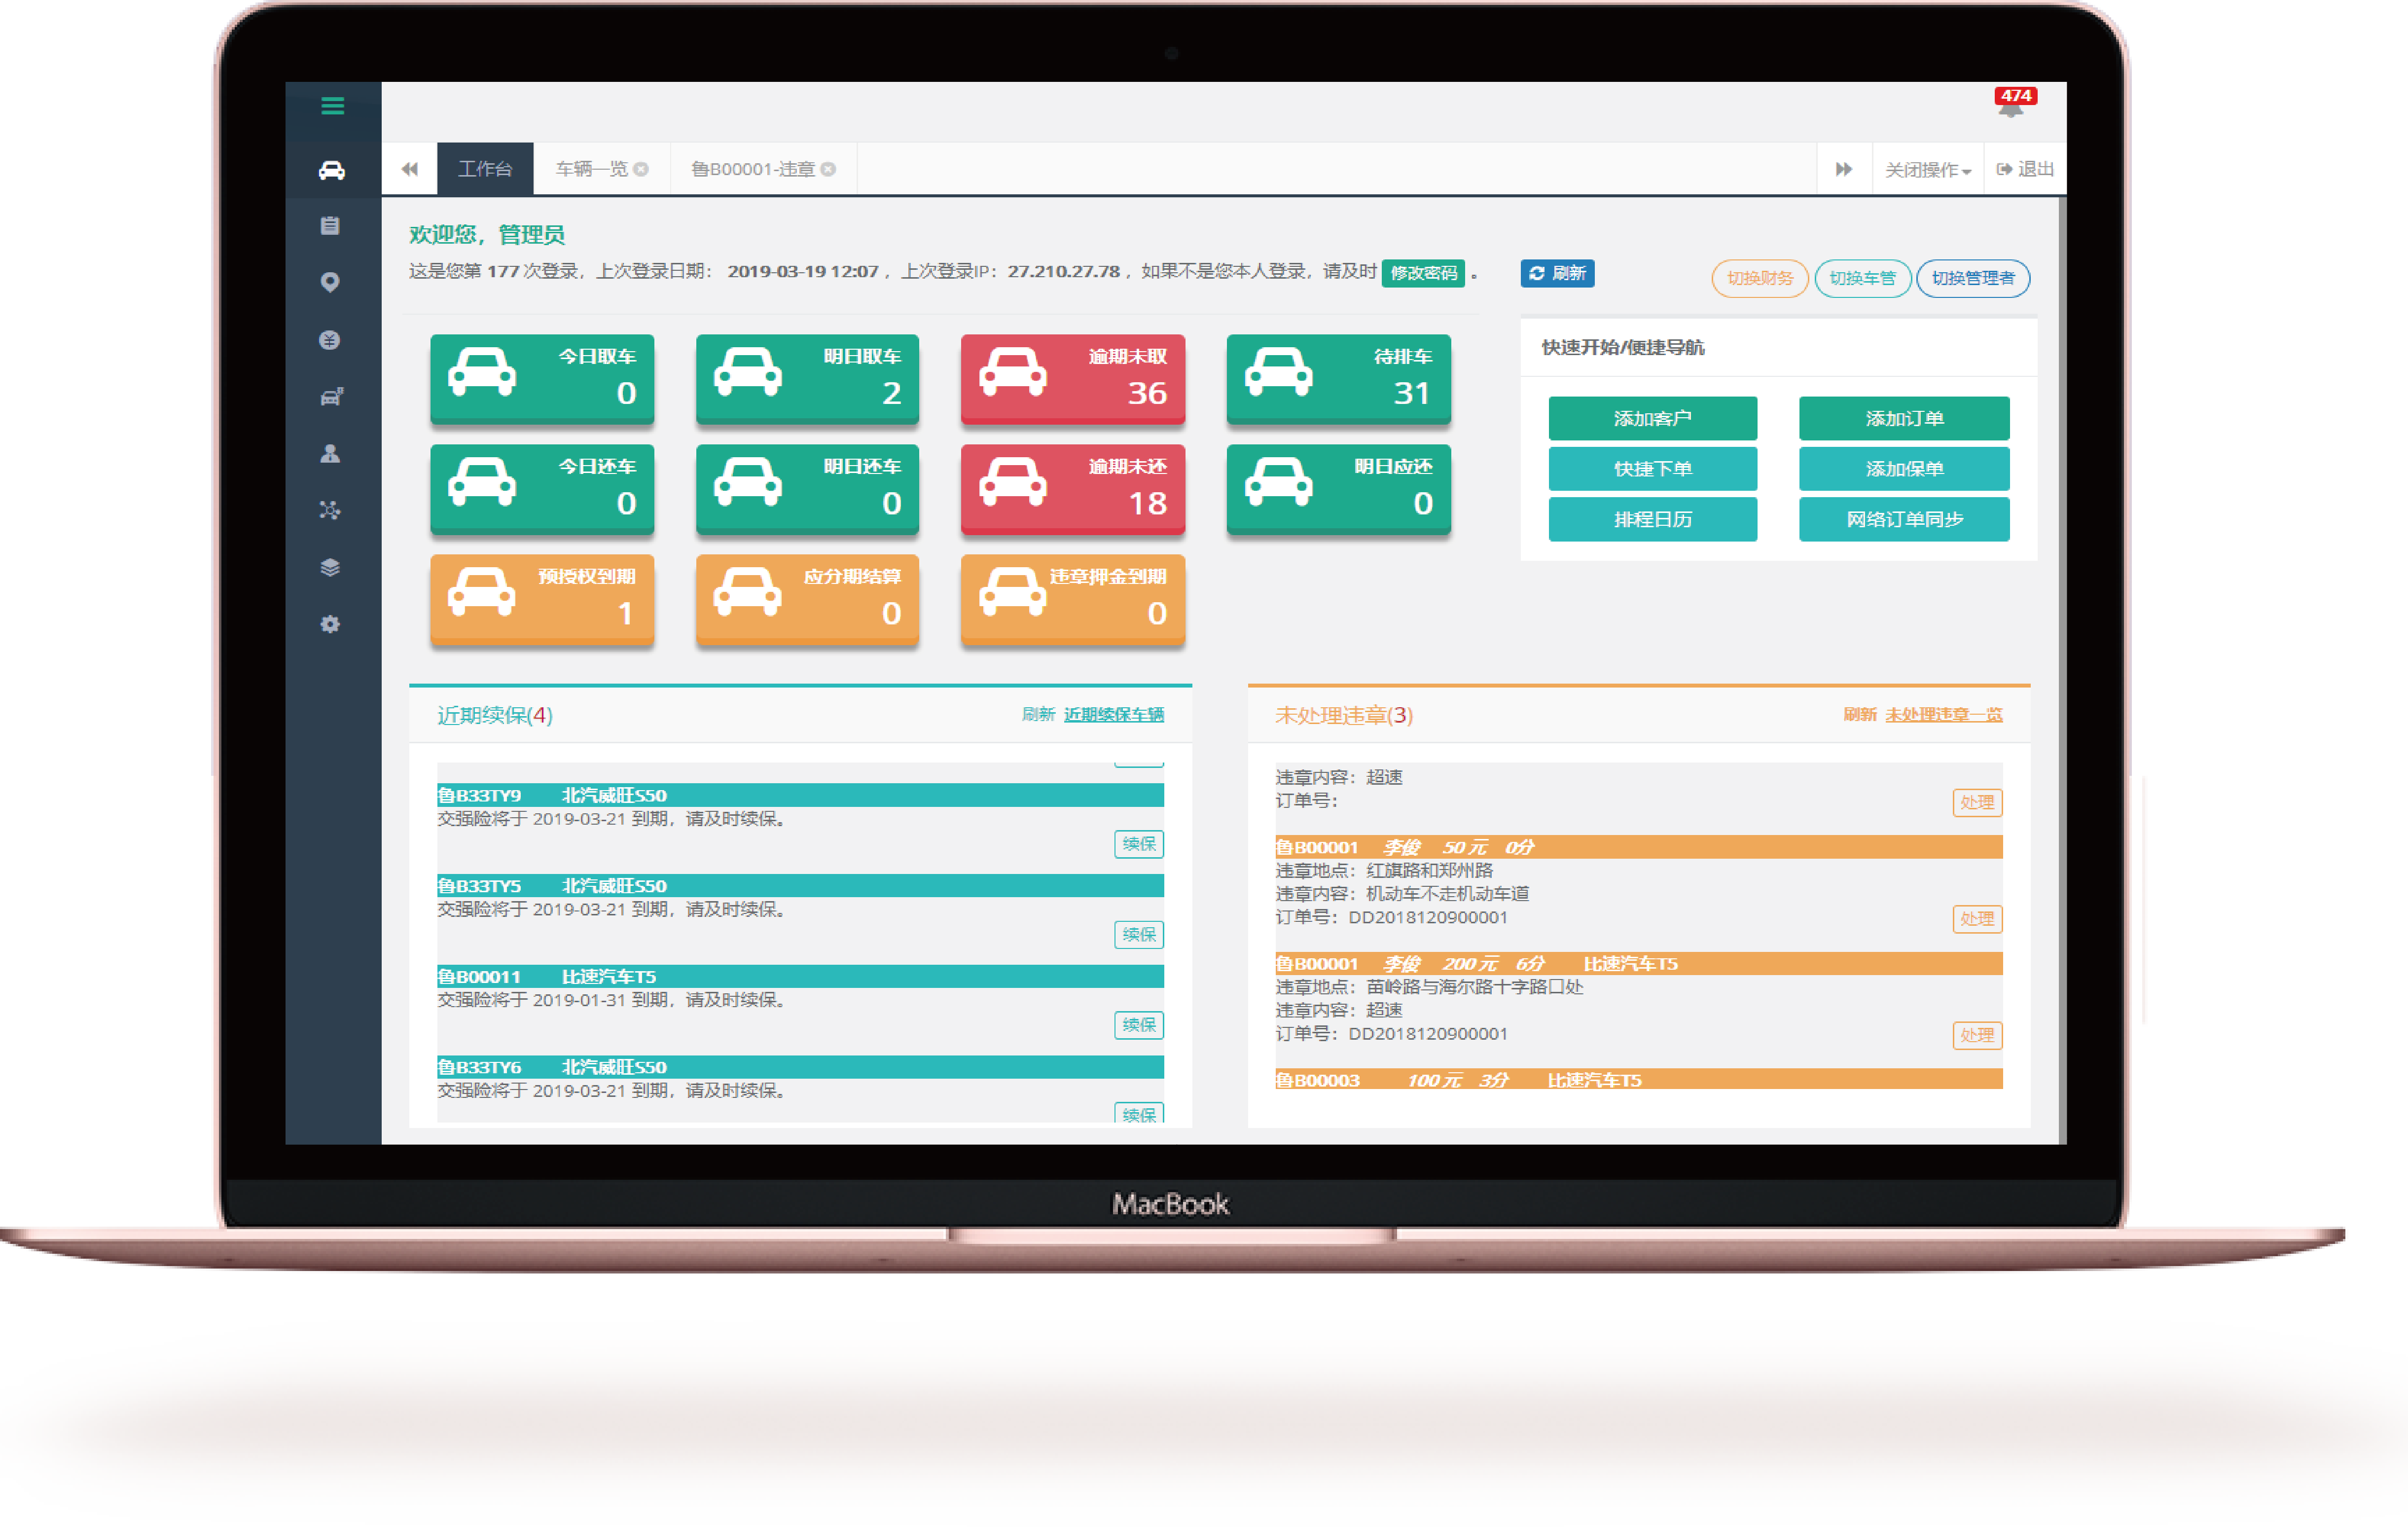The height and width of the screenshot is (1527, 2408).
Task: Click the 排程日历 button
Action: 1652,519
